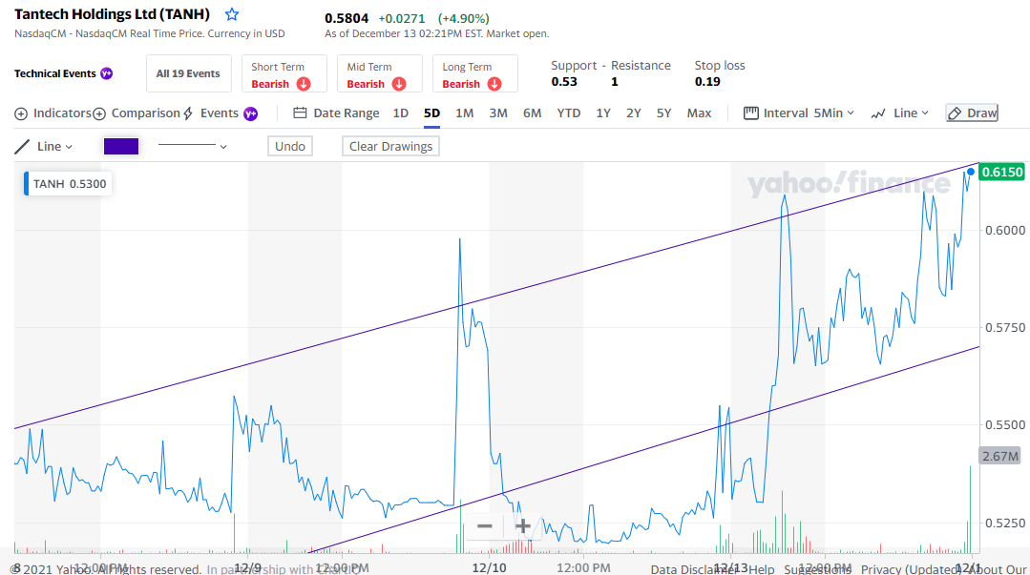Click the Stop loss value 0.19
Image resolution: width=1030 pixels, height=575 pixels.
coord(707,81)
